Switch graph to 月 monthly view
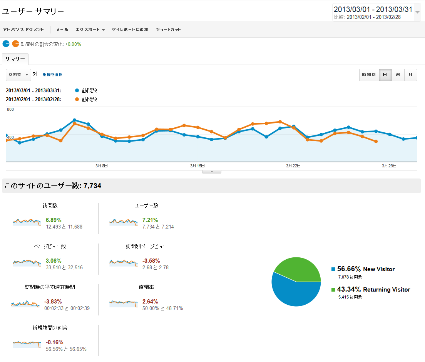 [x=411, y=75]
